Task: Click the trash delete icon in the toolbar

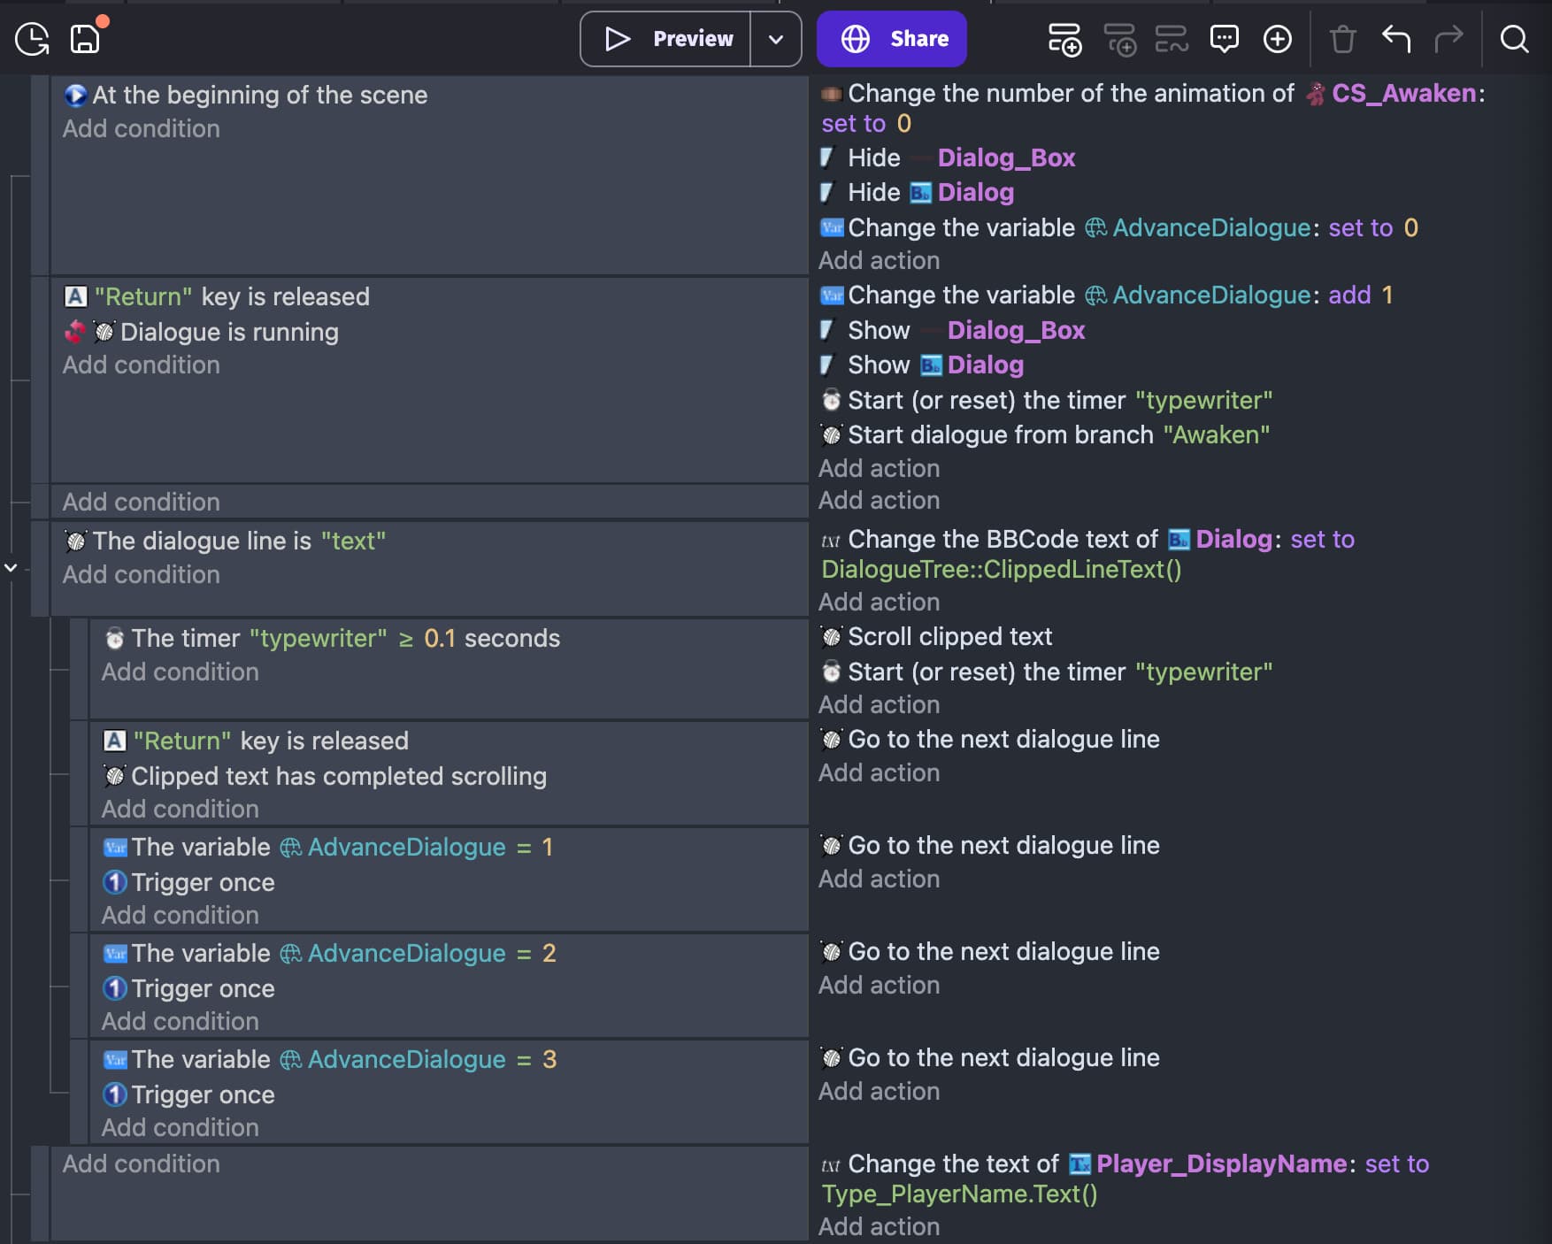Action: tap(1342, 39)
